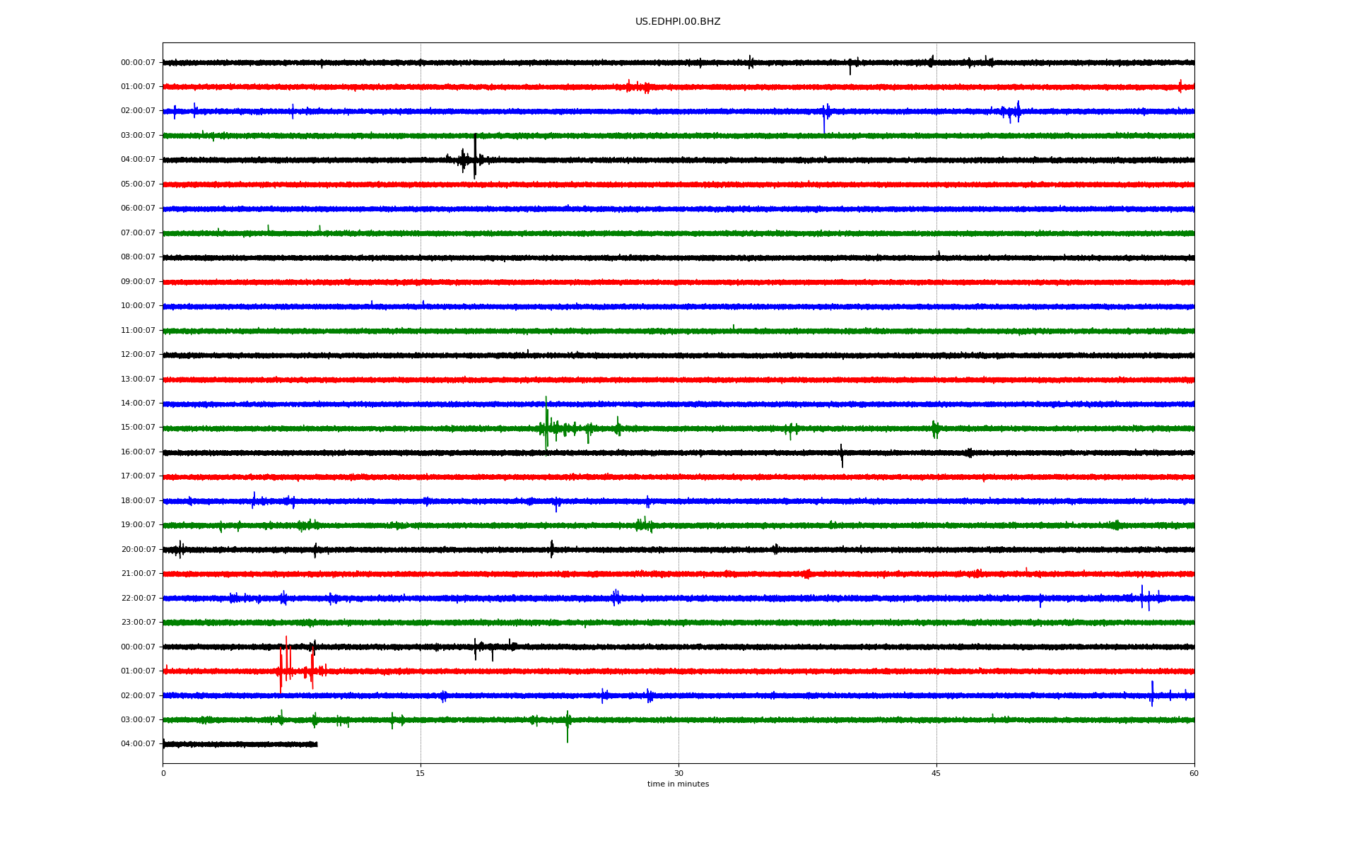This screenshot has width=1357, height=848.
Task: Click the 12:00:07 time label
Action: pos(138,355)
